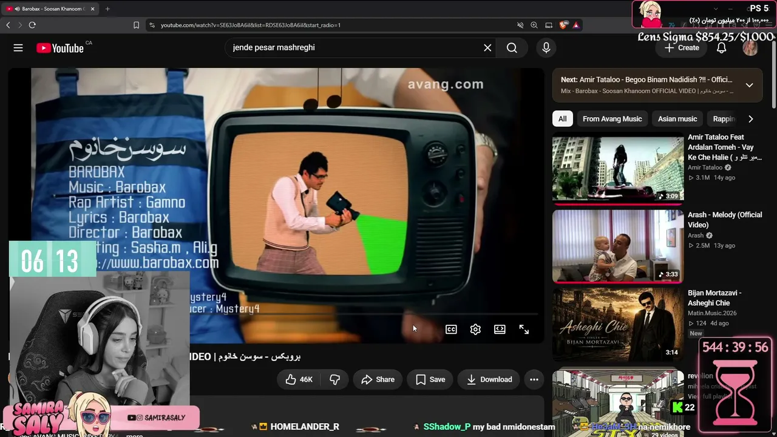Open the Arash channel link
The image size is (777, 437).
(x=696, y=235)
